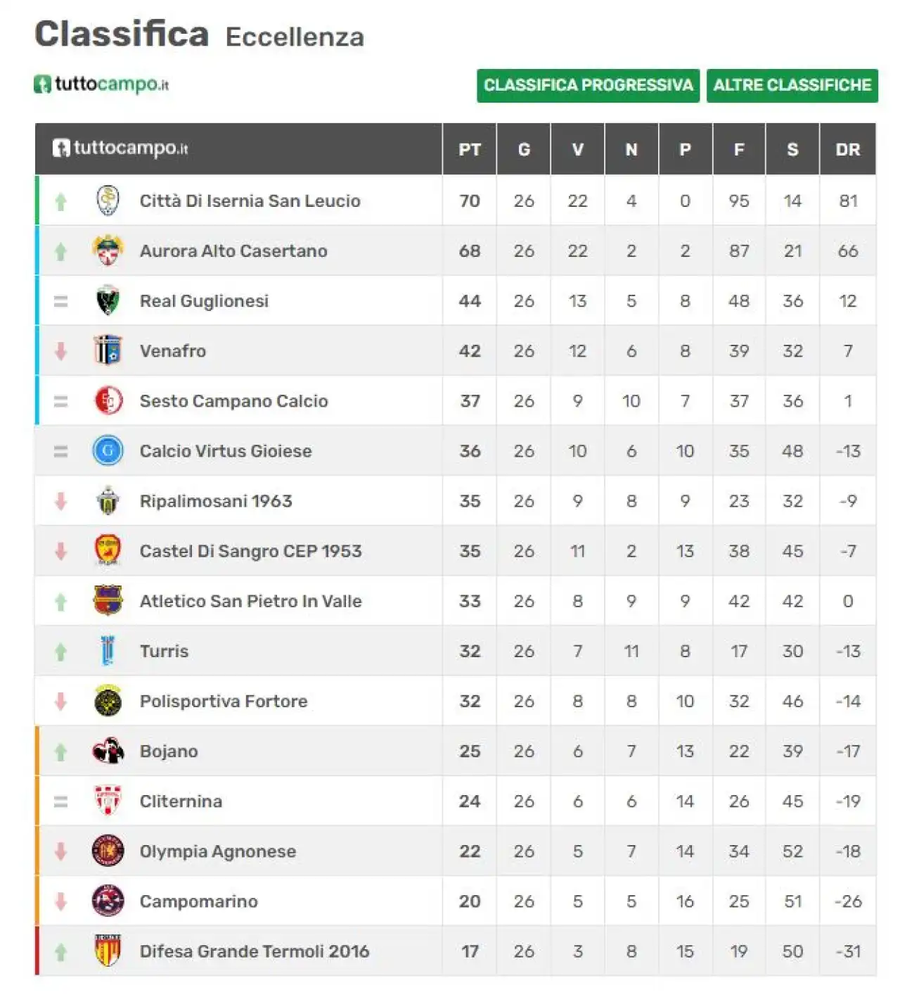Viewport: 900px width, 1002px height.
Task: Click the Real Guglionesi team crest
Action: pyautogui.click(x=108, y=300)
